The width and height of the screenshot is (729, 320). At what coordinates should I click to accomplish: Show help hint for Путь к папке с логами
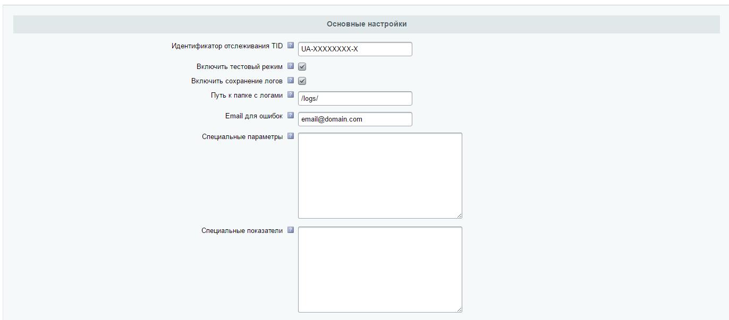tap(291, 95)
